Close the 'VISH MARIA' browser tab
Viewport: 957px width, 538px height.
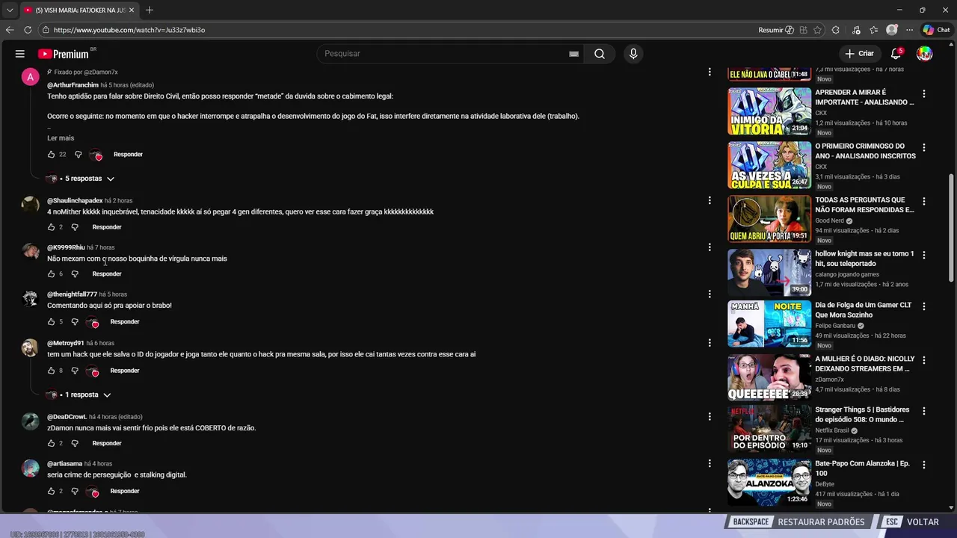pyautogui.click(x=132, y=10)
